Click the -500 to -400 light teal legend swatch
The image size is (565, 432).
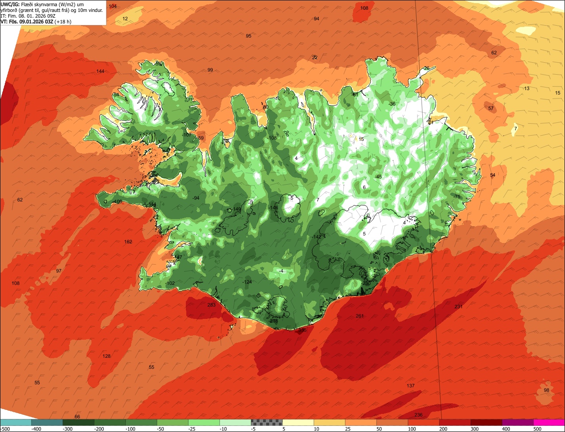coord(16,422)
